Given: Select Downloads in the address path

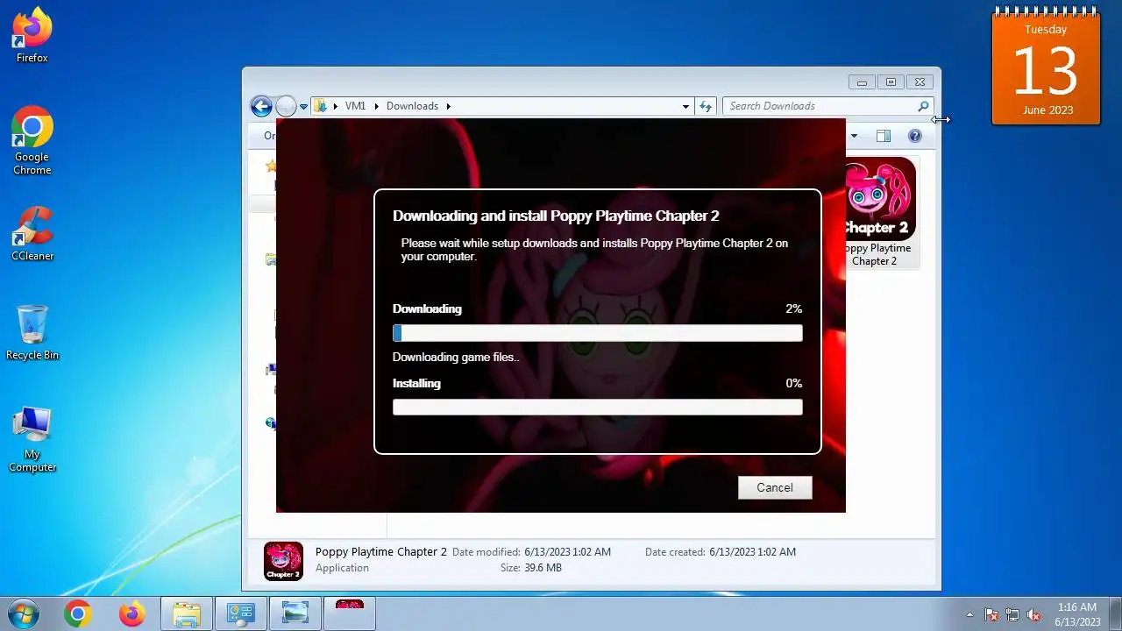Looking at the screenshot, I should [412, 106].
